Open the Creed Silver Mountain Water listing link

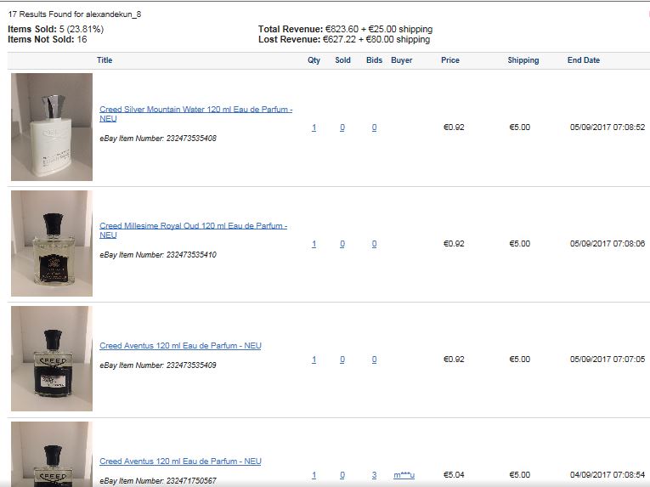[x=195, y=114]
